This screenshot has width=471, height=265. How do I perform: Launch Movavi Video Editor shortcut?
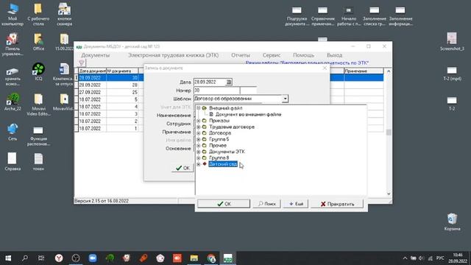tap(38, 105)
